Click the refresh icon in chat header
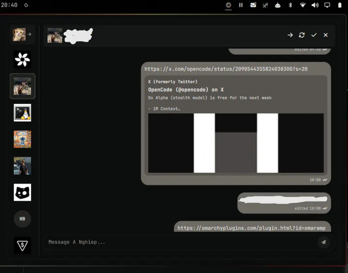 [x=302, y=35]
